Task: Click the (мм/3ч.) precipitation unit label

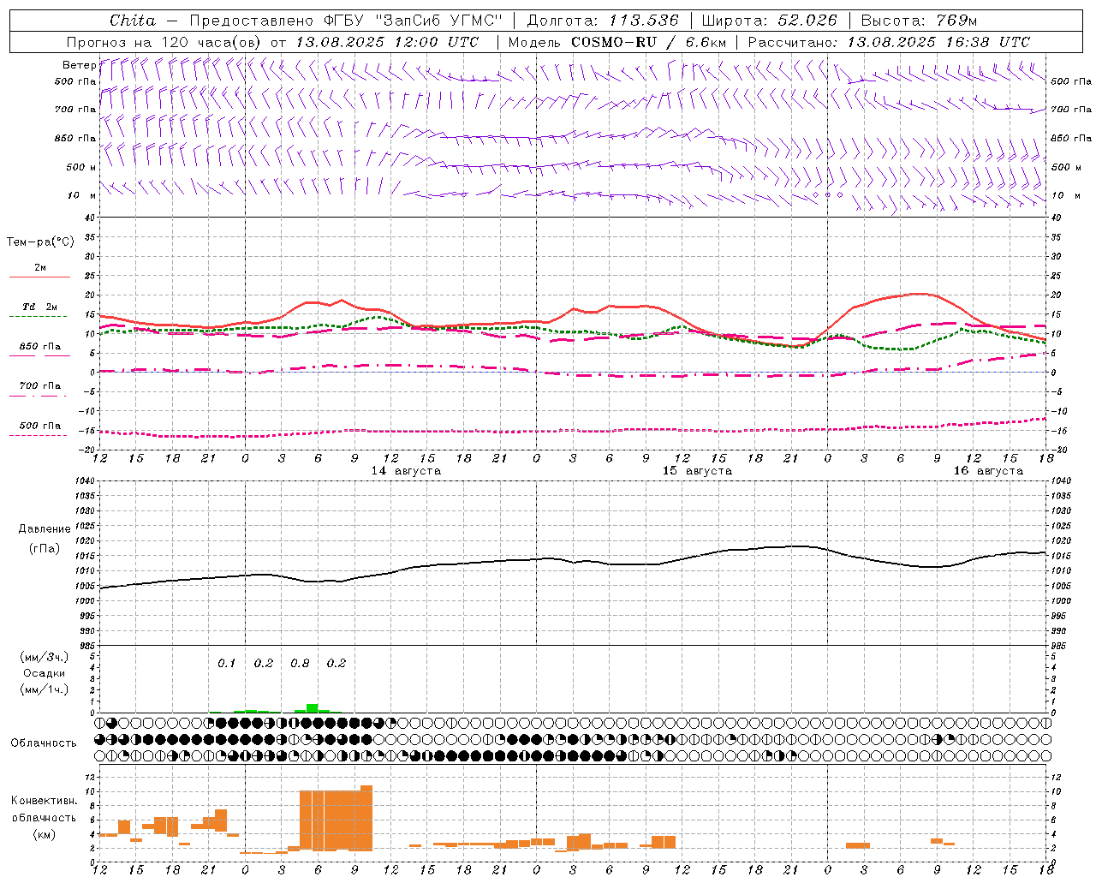Action: coord(45,658)
